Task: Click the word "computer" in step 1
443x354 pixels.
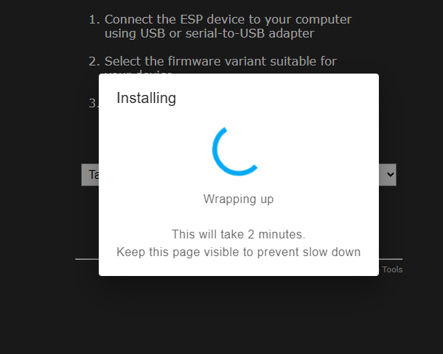Action: pyautogui.click(x=324, y=20)
